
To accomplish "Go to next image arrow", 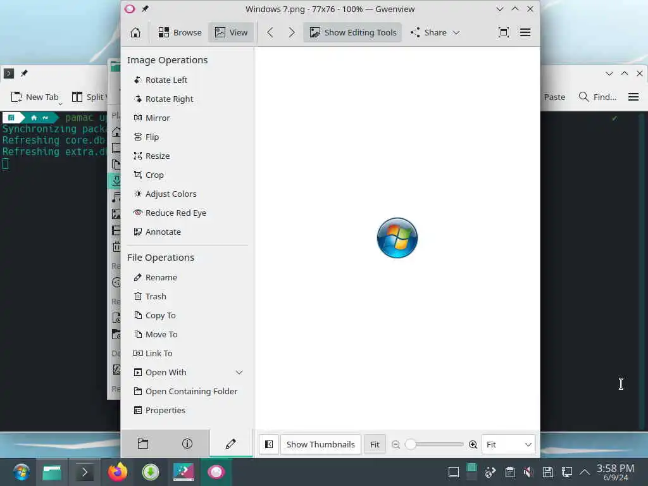I will pyautogui.click(x=291, y=32).
